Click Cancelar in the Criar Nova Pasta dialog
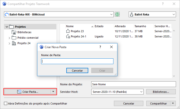 click(77, 71)
